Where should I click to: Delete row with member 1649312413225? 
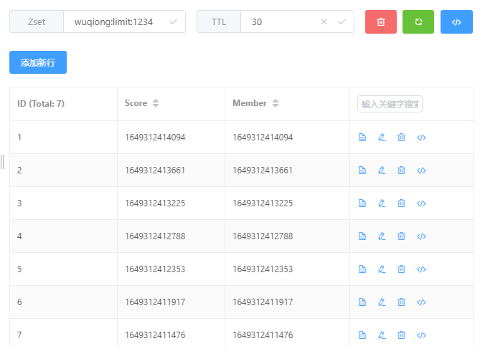(x=401, y=203)
